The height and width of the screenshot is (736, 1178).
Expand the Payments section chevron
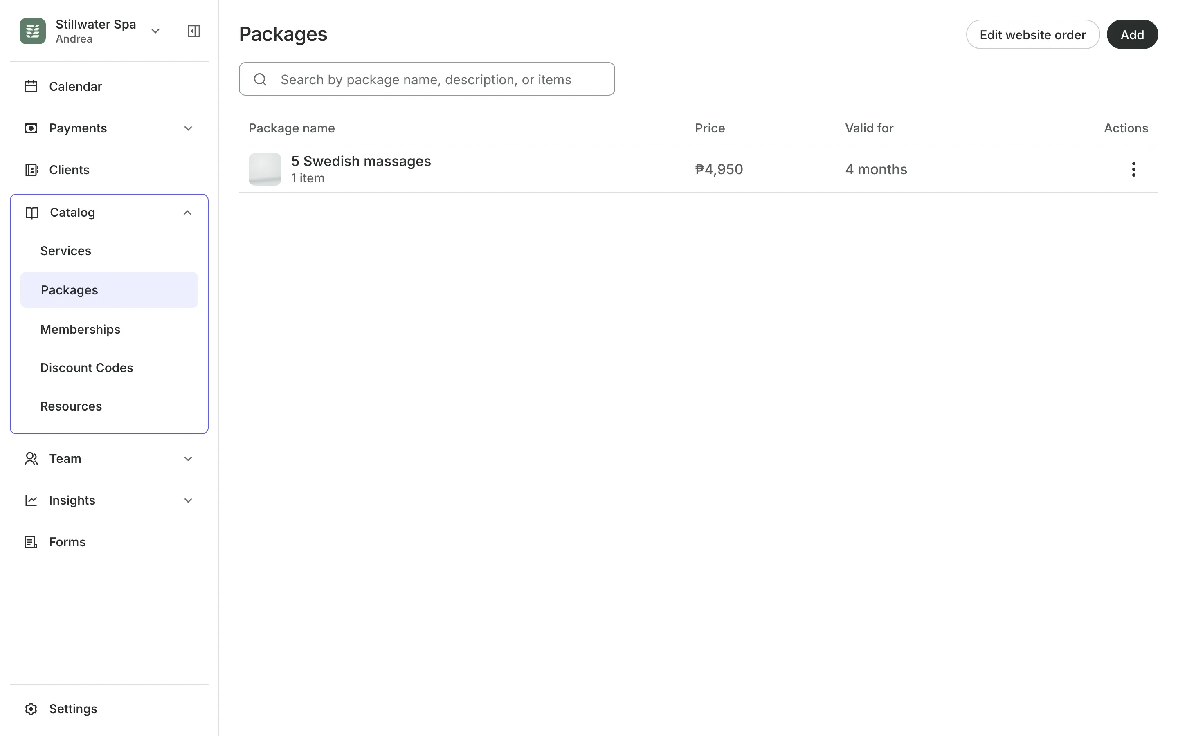(x=188, y=128)
